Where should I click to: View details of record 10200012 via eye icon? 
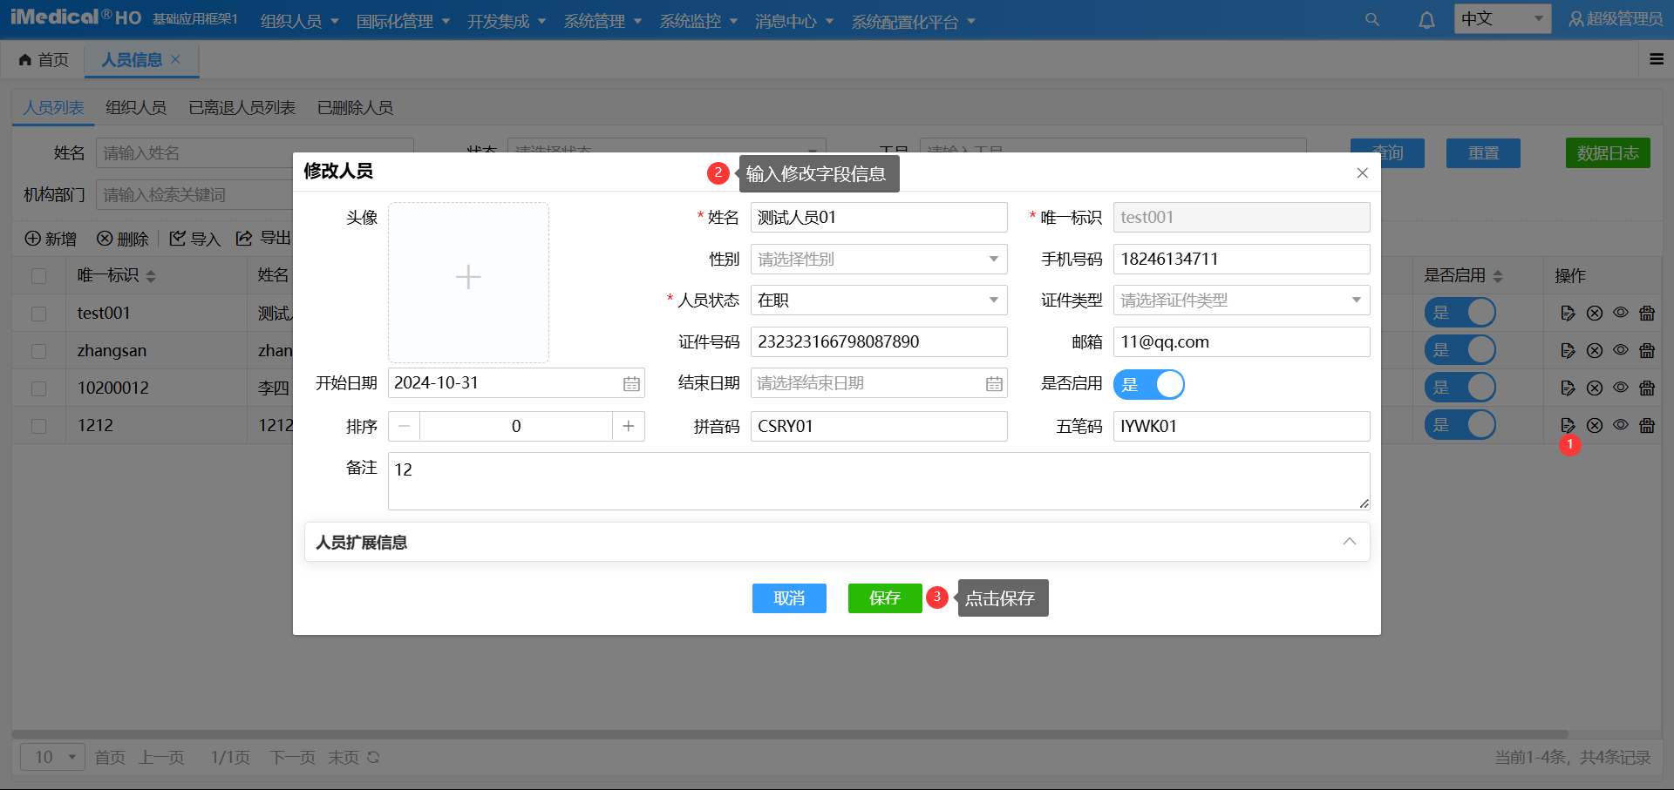[1621, 388]
